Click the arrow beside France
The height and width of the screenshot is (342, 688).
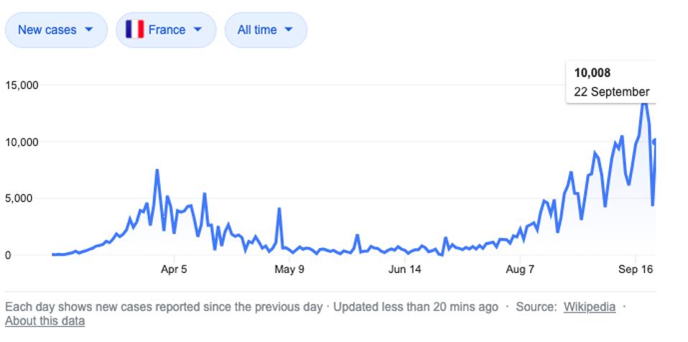point(197,30)
